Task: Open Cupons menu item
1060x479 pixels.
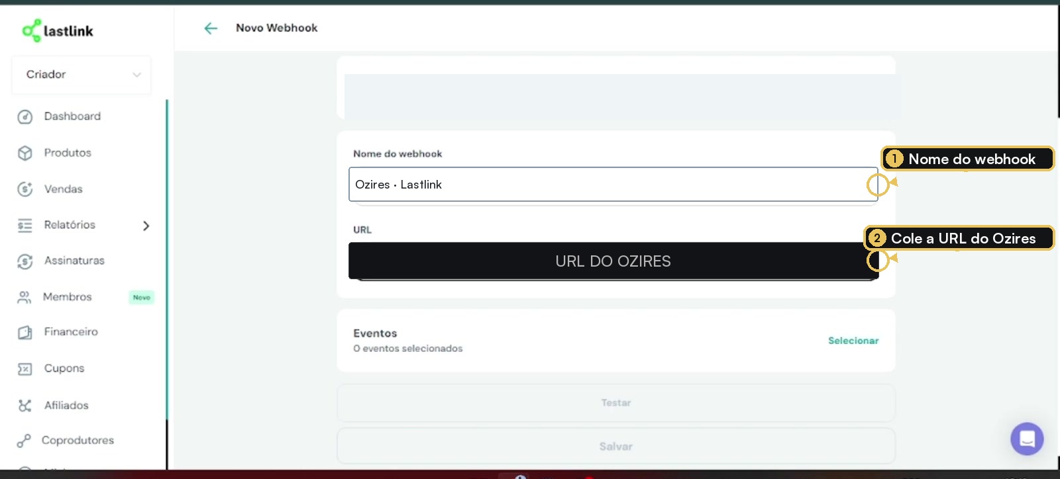Action: point(64,369)
